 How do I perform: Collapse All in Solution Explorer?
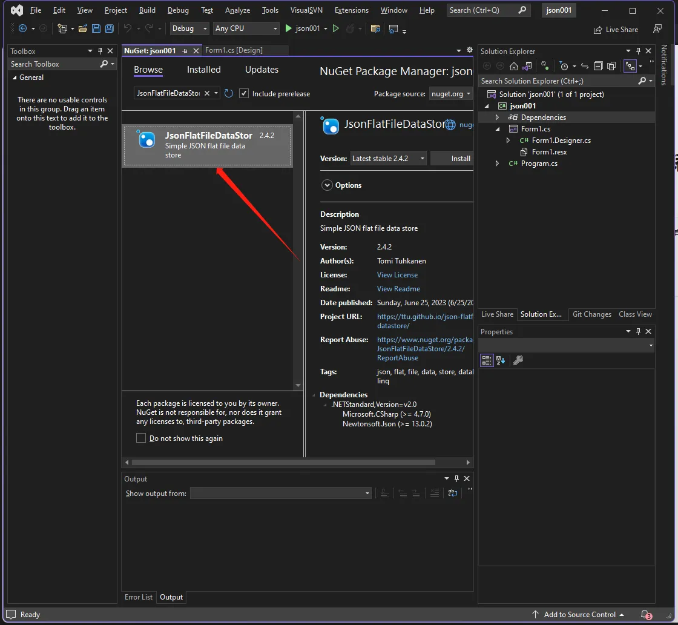click(x=598, y=66)
